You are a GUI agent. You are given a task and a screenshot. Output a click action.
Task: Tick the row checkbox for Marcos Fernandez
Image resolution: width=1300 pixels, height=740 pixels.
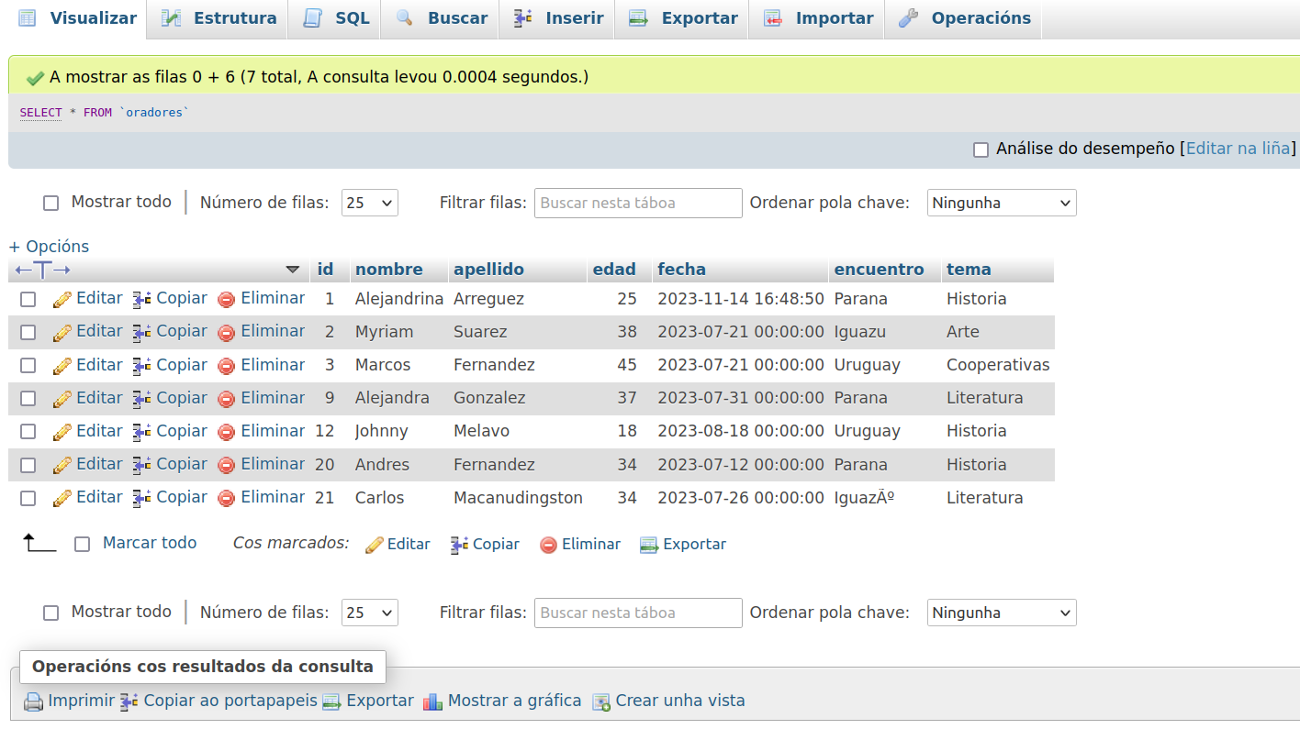click(x=28, y=365)
